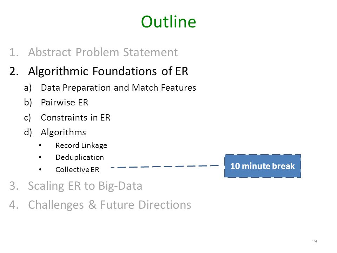Click the bullet before Record Linkage
The height and width of the screenshot is (253, 337).
click(x=40, y=145)
